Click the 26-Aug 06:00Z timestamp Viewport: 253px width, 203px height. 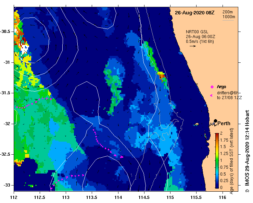pyautogui.click(x=200, y=37)
